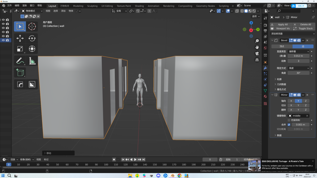Click the Apply All button
This screenshot has width=317, height=178.
tap(281, 24)
